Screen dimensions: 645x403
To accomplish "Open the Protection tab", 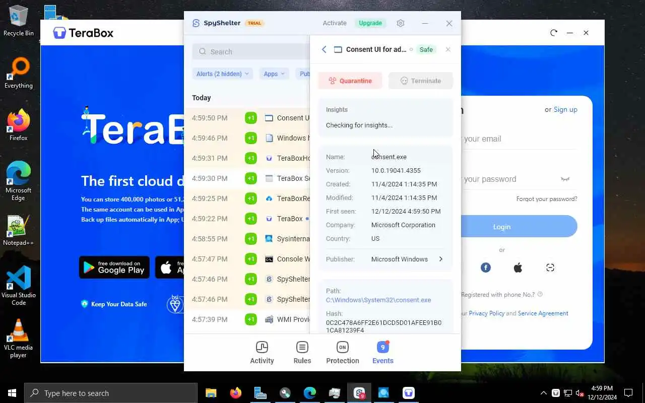I will pyautogui.click(x=343, y=353).
